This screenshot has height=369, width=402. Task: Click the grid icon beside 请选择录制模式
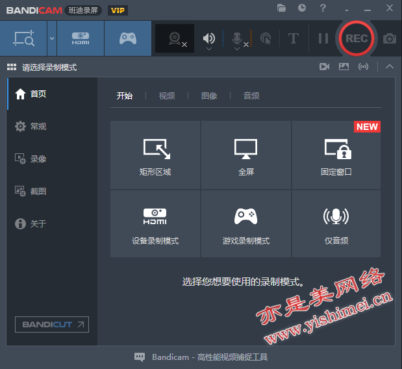tap(12, 67)
